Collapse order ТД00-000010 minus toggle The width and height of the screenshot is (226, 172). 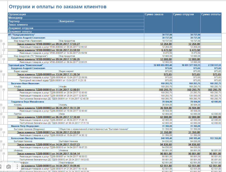(x=4, y=89)
